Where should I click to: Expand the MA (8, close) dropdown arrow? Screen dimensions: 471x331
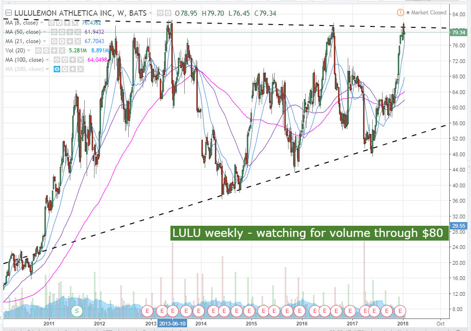tap(42, 23)
